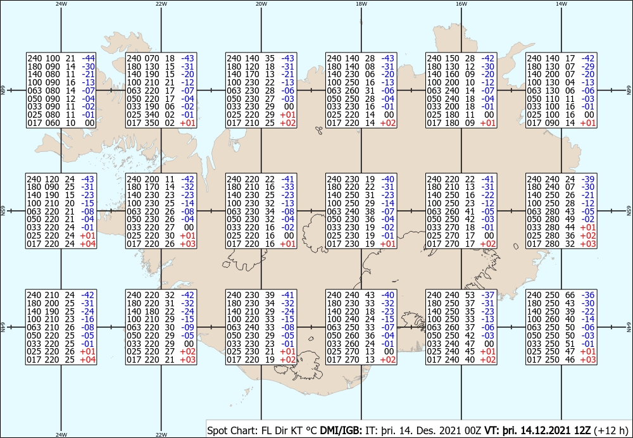
Task: Select the '240 230 39 -41' row
Action: (261, 295)
